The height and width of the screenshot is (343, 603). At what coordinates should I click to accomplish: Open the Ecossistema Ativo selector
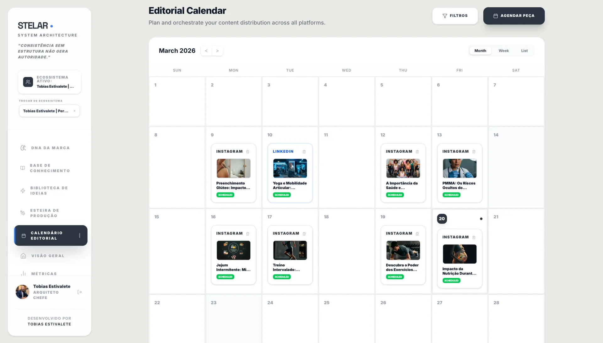pos(49,82)
